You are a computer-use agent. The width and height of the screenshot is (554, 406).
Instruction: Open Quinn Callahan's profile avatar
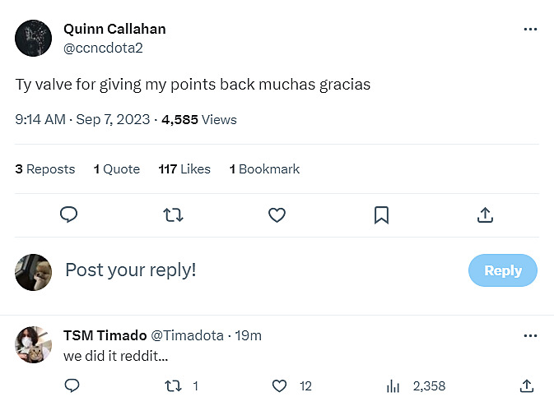tap(34, 38)
